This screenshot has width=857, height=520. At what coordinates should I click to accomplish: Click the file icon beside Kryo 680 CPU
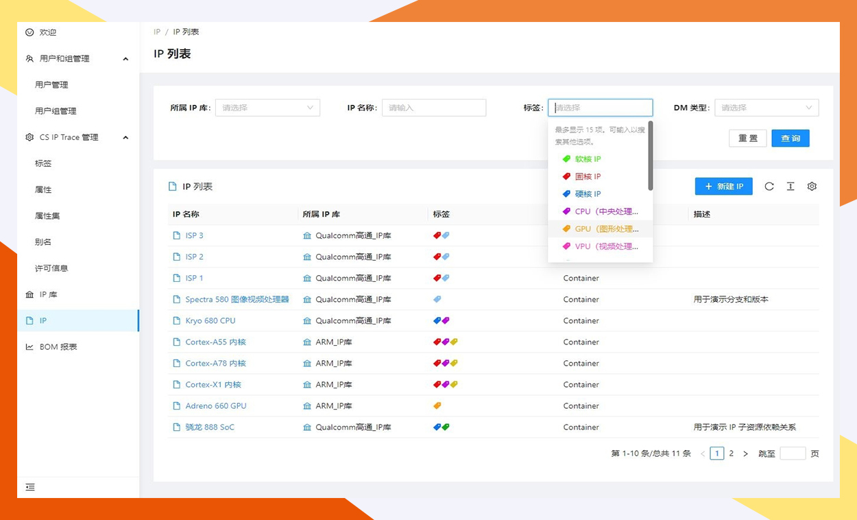[x=176, y=320]
